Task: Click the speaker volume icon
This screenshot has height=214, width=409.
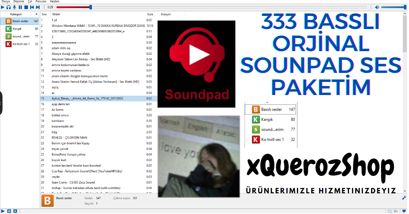Action: click(x=377, y=7)
